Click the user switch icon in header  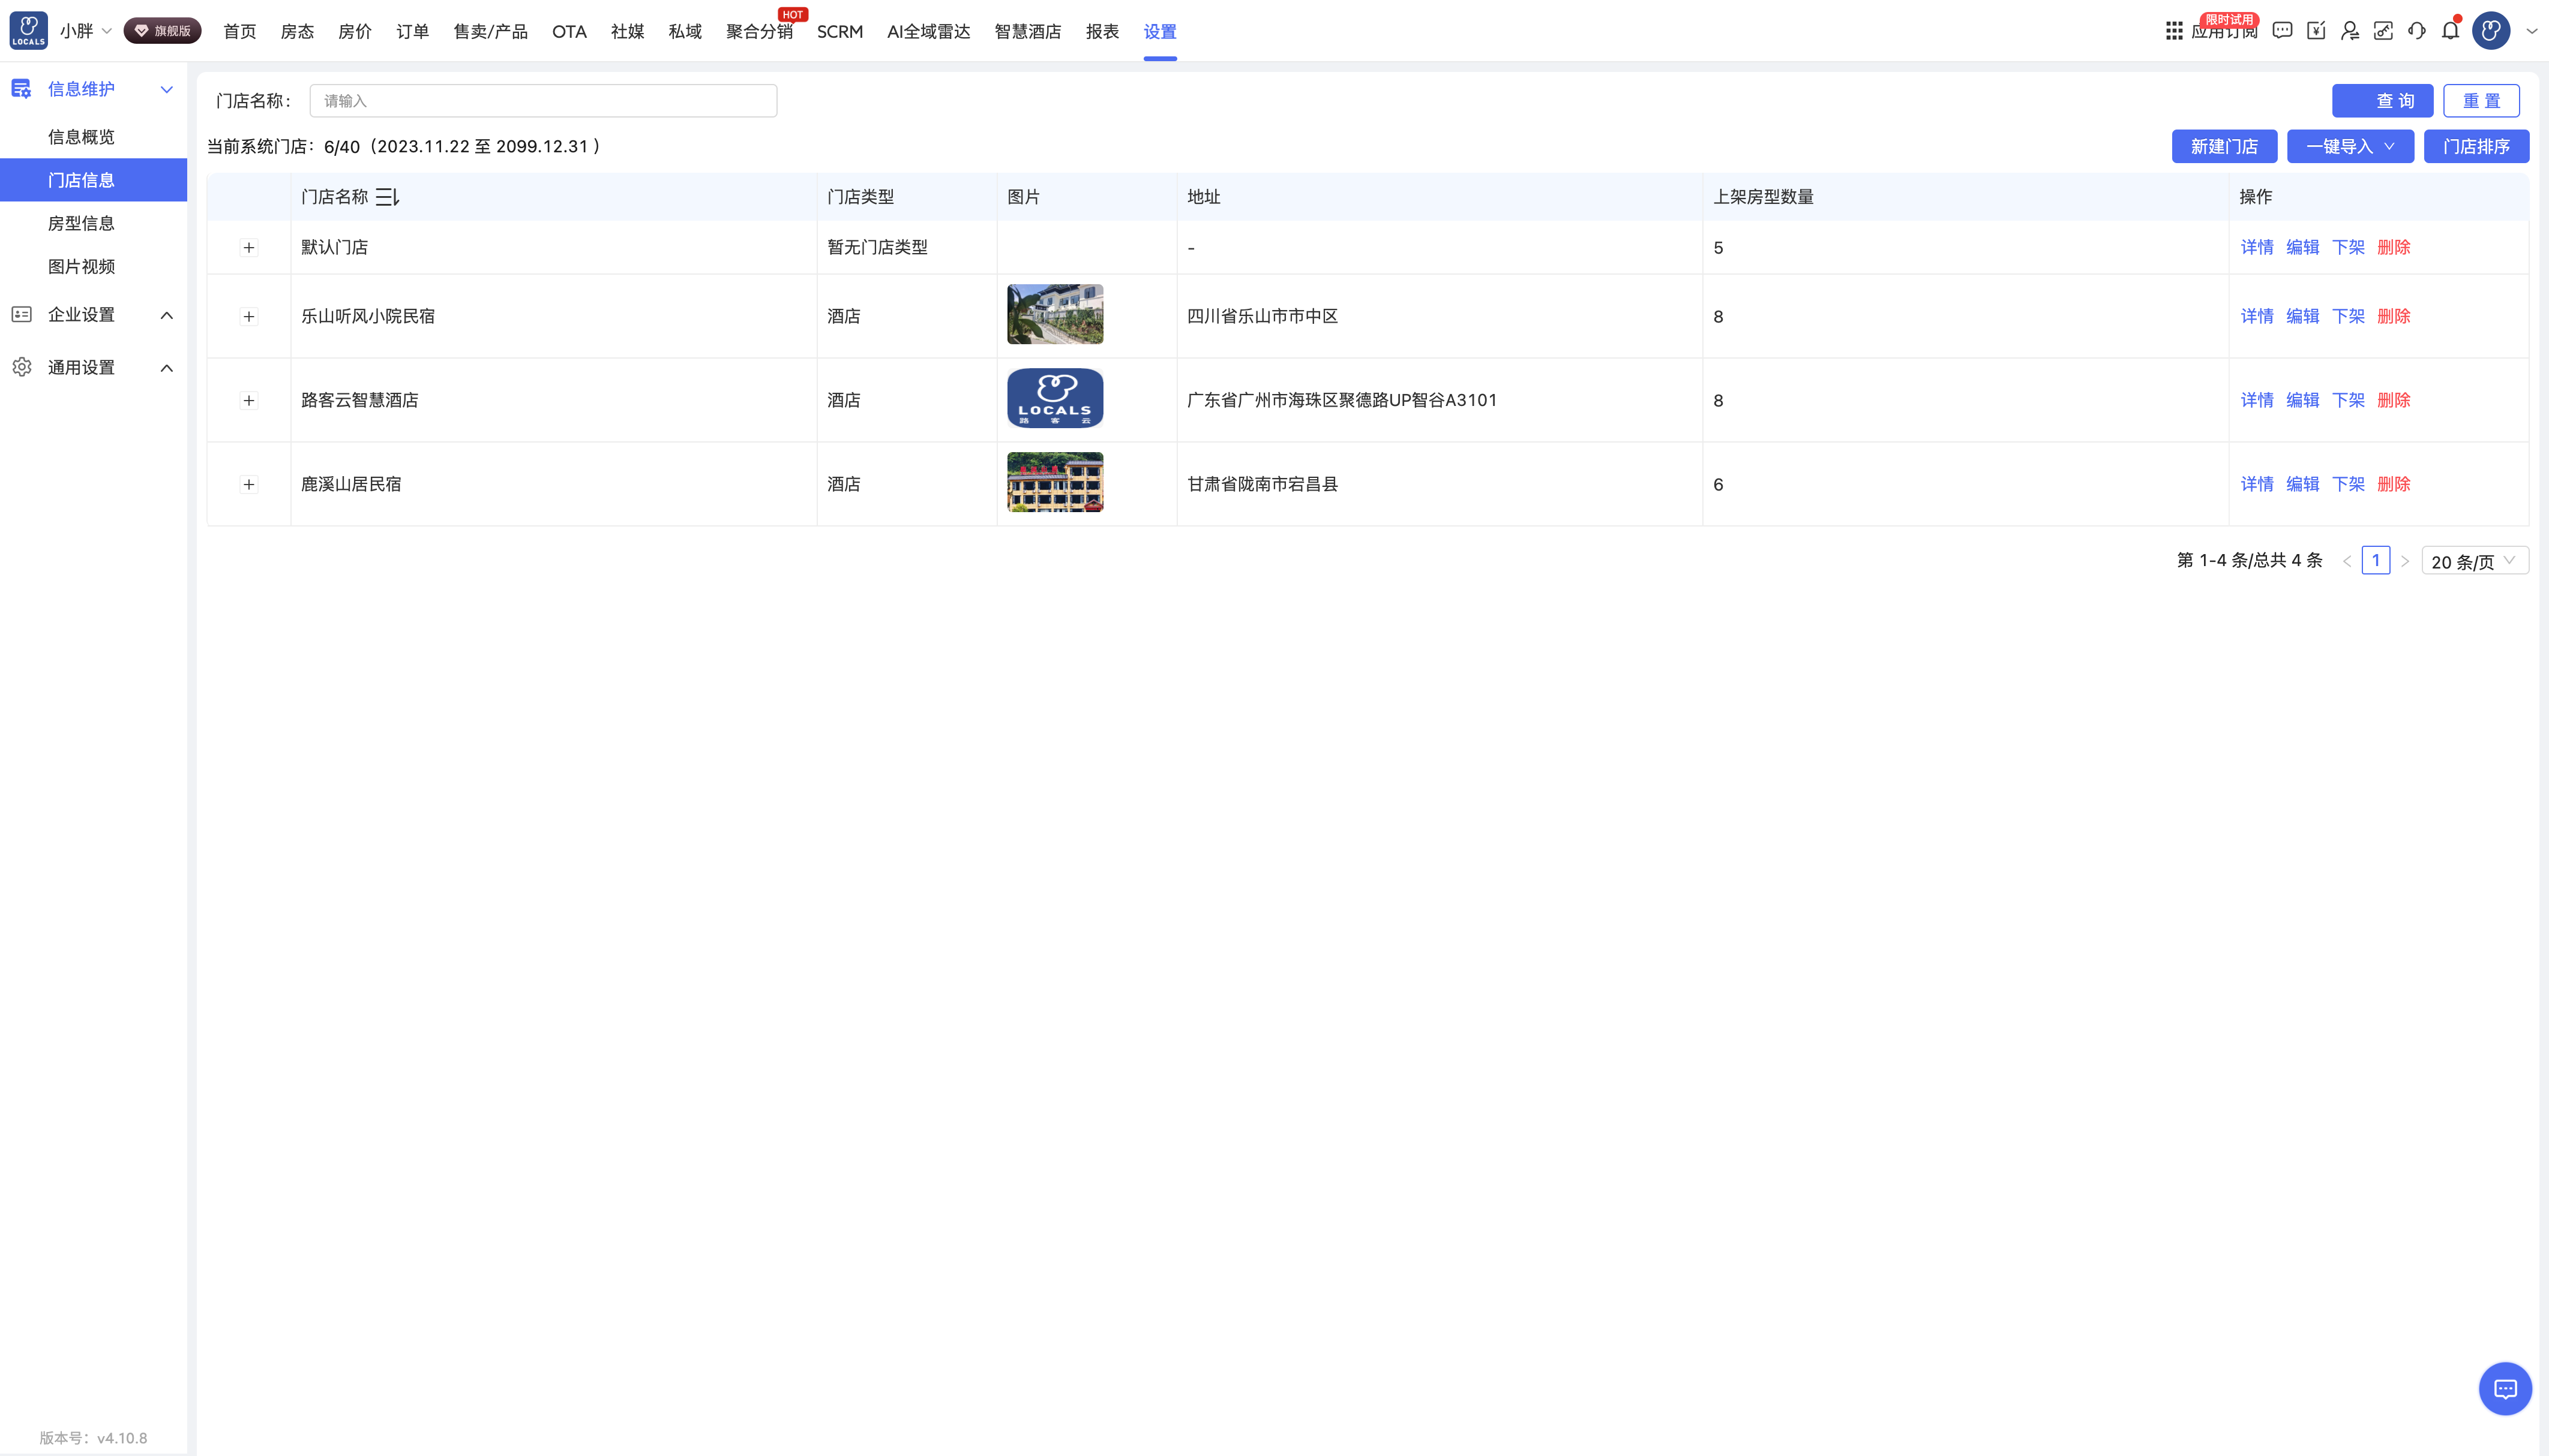2350,31
